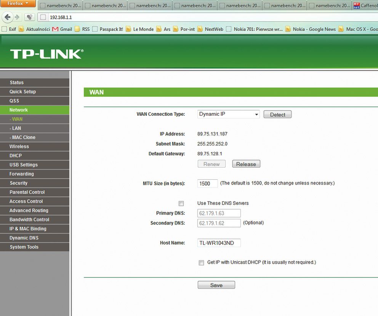The width and height of the screenshot is (378, 316).
Task: Open the WAN Connection Type dropdown
Action: click(228, 114)
